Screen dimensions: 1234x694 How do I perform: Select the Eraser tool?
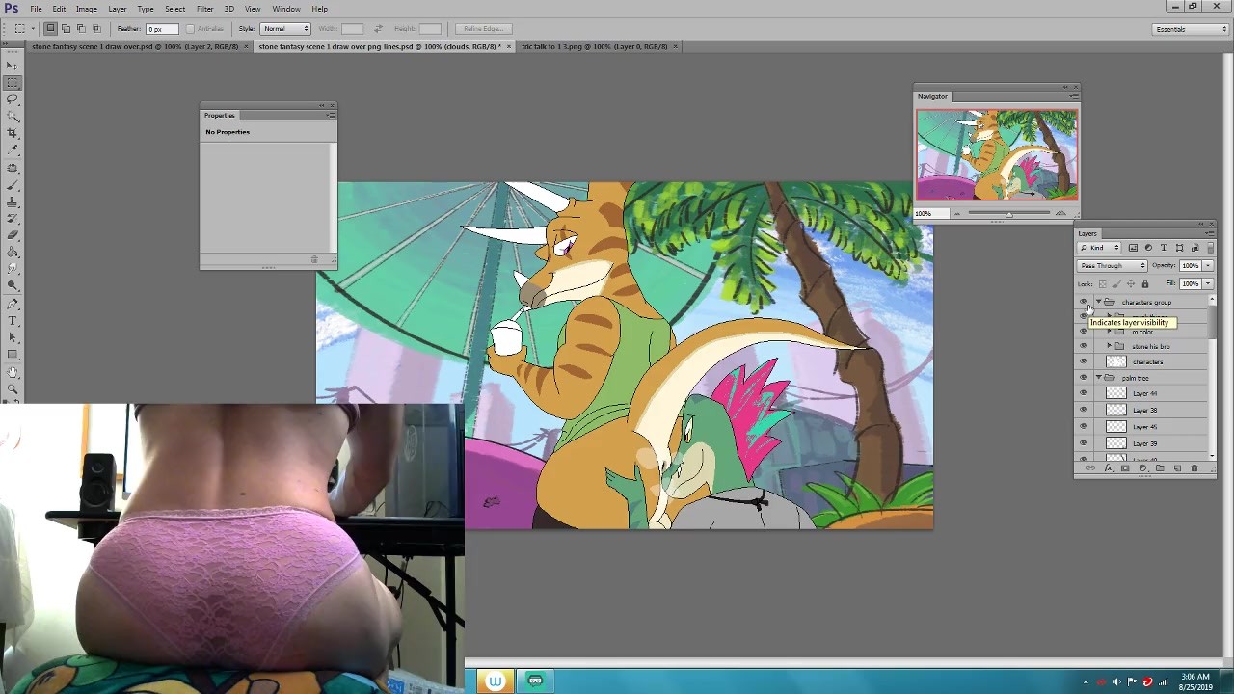(x=13, y=235)
